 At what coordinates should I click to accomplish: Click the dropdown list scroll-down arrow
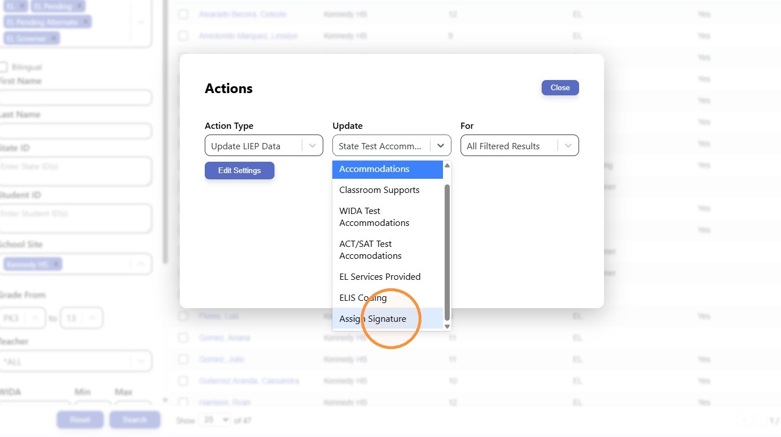[x=447, y=326]
